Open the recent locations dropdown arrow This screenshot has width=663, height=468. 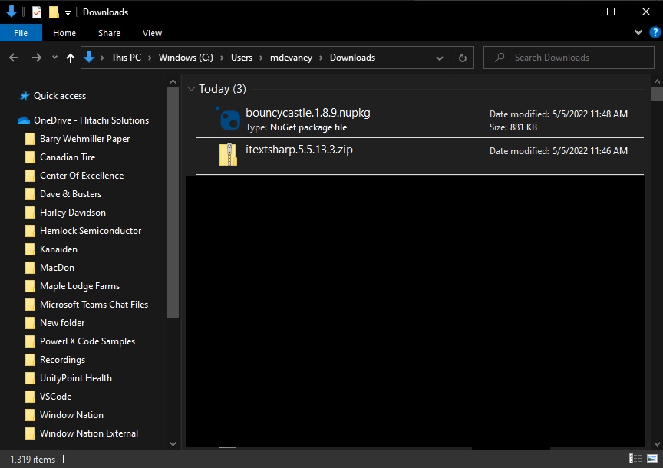(x=54, y=58)
